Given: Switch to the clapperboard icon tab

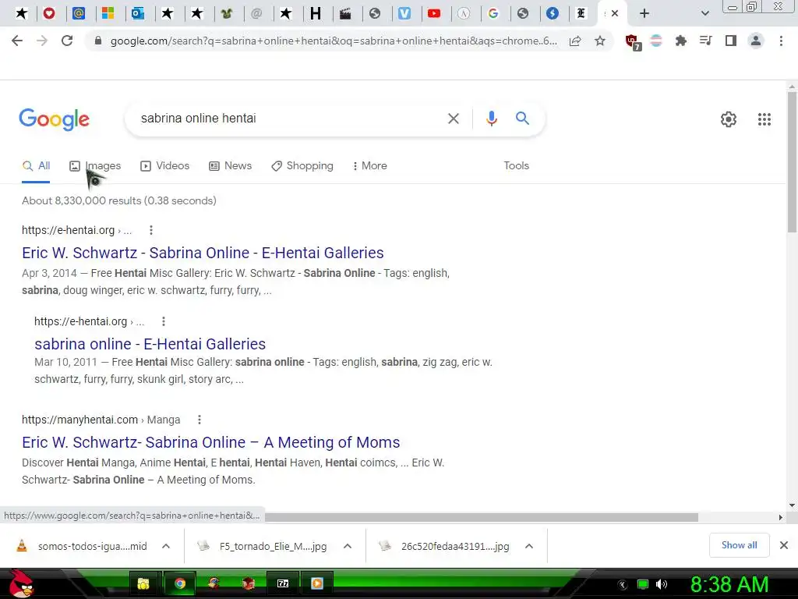Looking at the screenshot, I should [345, 13].
